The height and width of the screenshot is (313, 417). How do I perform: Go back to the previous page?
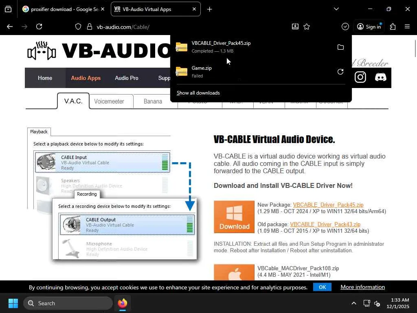coord(10,26)
